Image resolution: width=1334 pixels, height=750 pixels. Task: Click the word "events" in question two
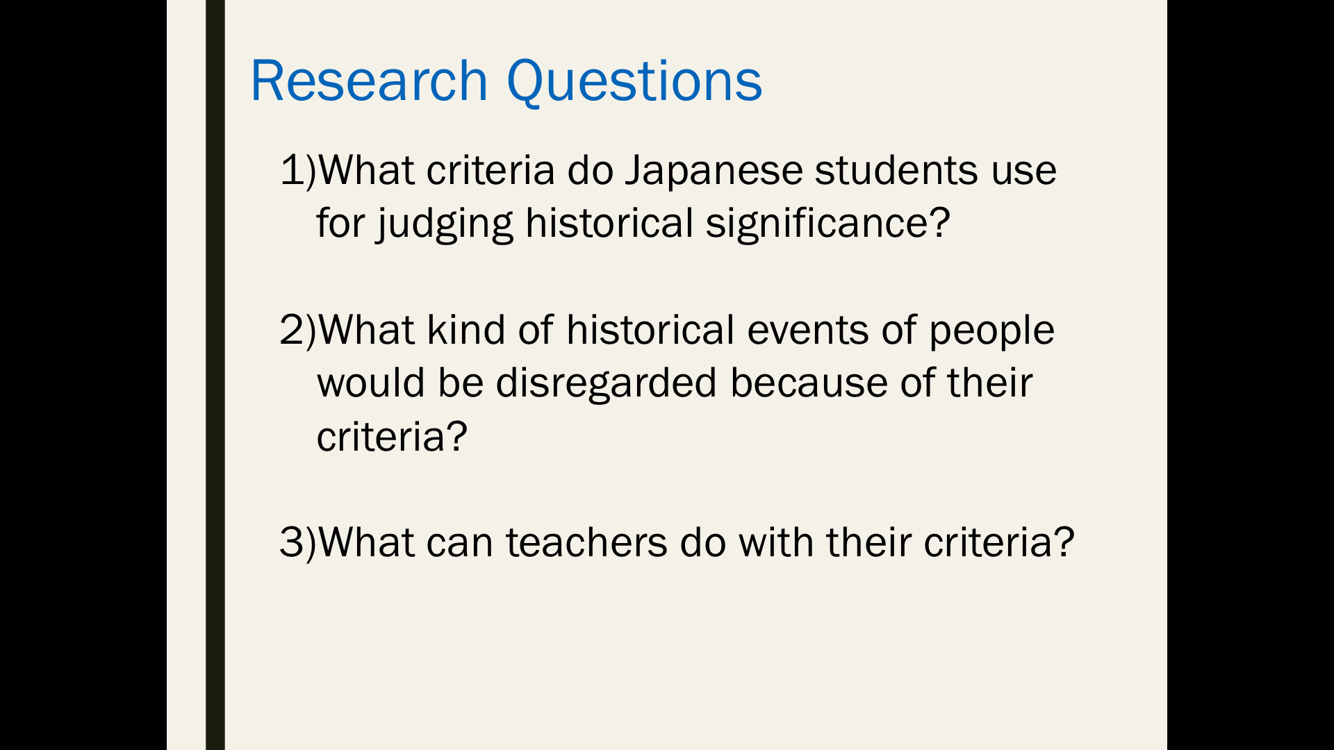807,330
